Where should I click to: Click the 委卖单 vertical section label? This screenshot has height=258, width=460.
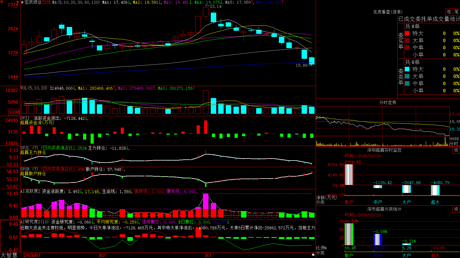[x=401, y=76]
